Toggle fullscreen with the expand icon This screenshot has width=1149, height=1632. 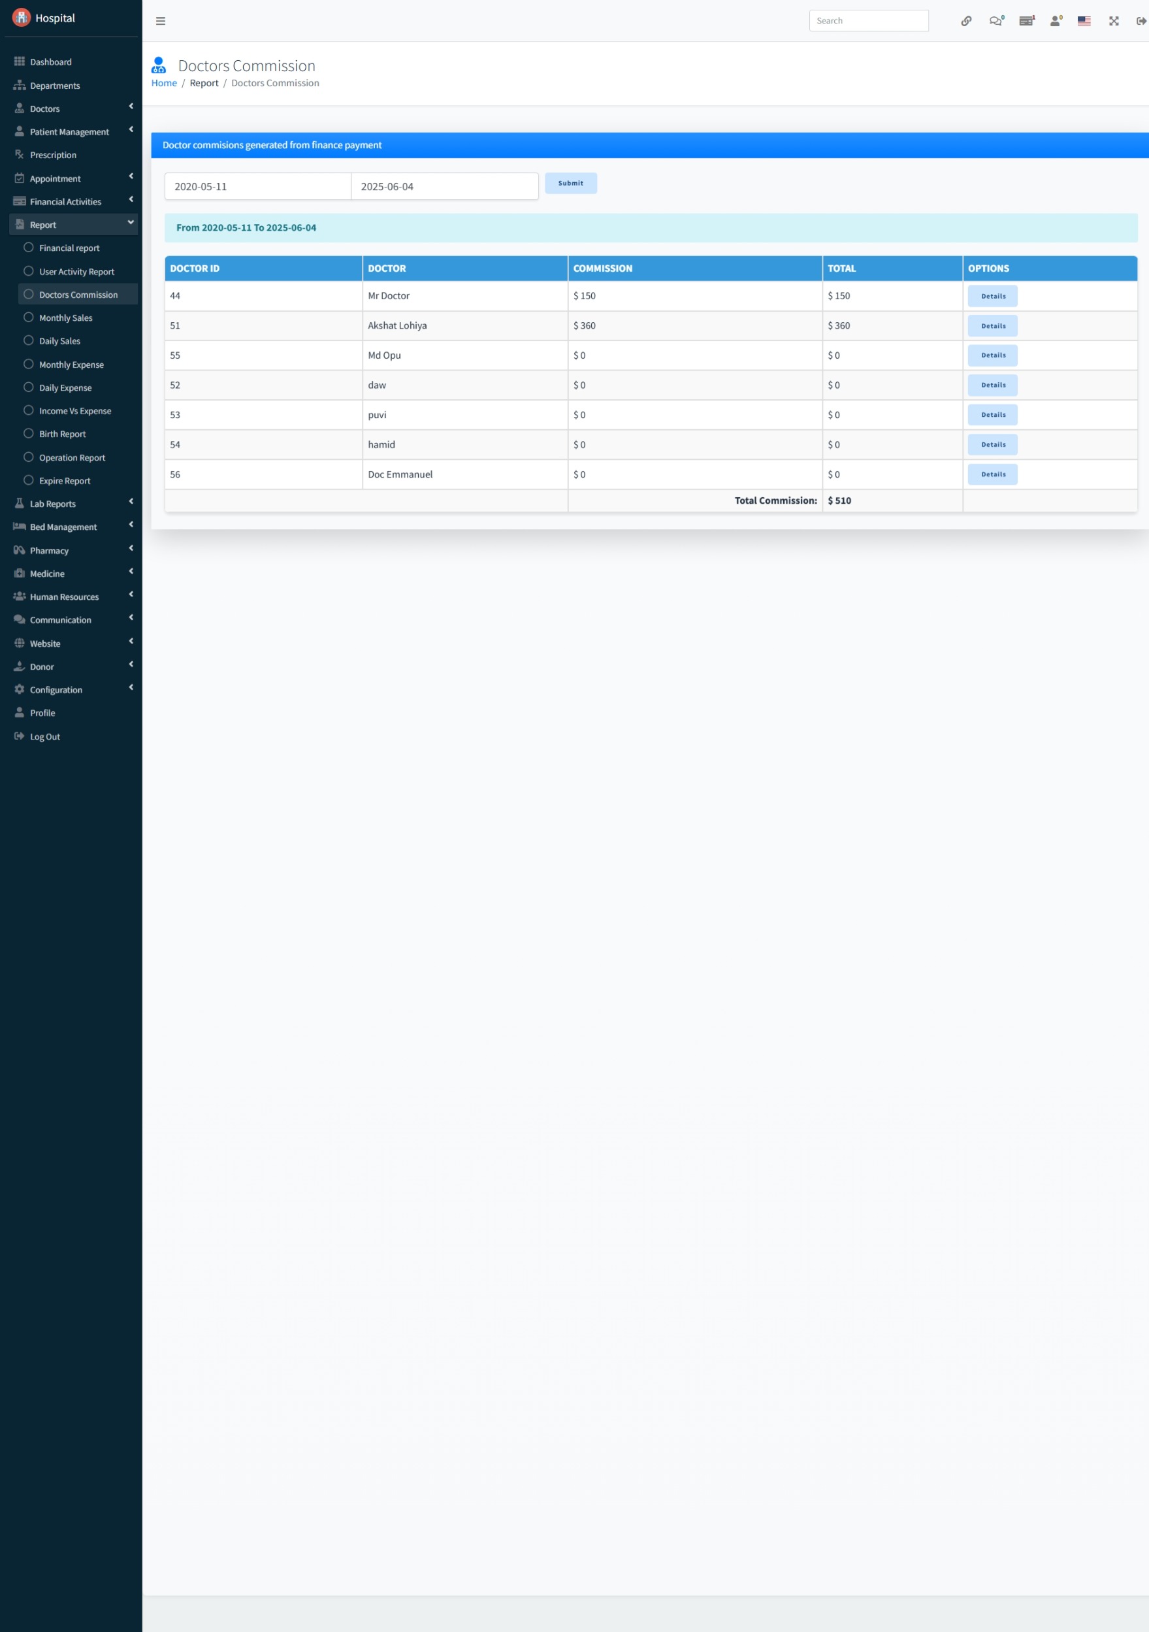point(1114,22)
